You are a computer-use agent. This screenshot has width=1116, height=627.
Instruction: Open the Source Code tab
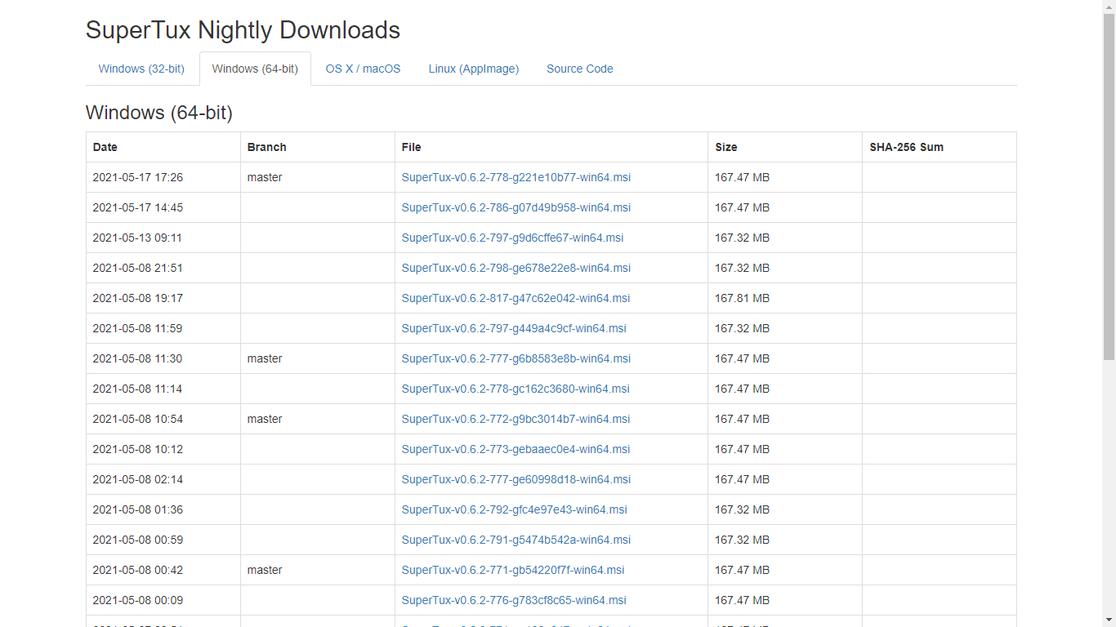[x=579, y=69]
